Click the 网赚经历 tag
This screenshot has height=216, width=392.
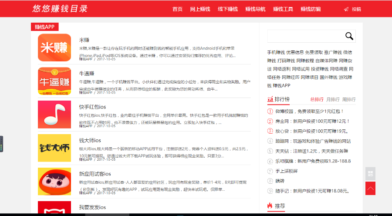291,77
